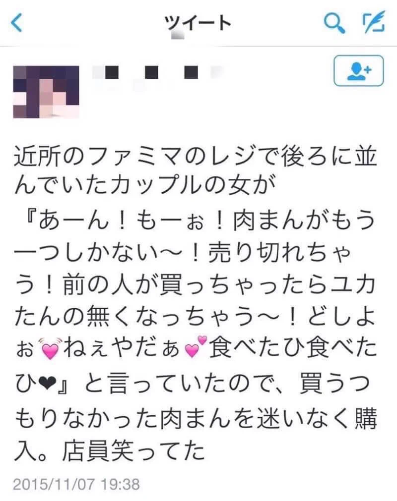Tap the text 売り切れちゃ in the tweet
397x501 pixels.
pos(279,253)
